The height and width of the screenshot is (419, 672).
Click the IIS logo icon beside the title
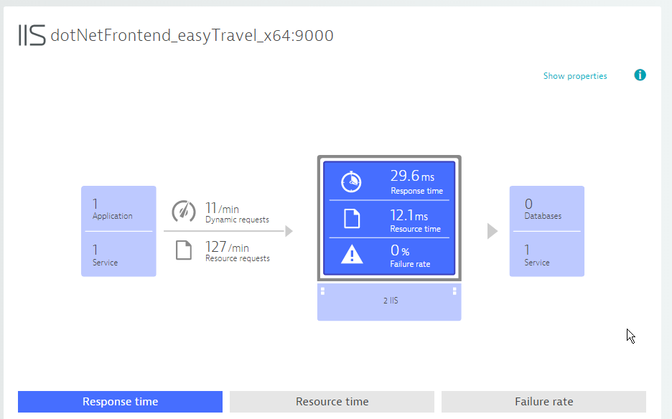coord(32,35)
